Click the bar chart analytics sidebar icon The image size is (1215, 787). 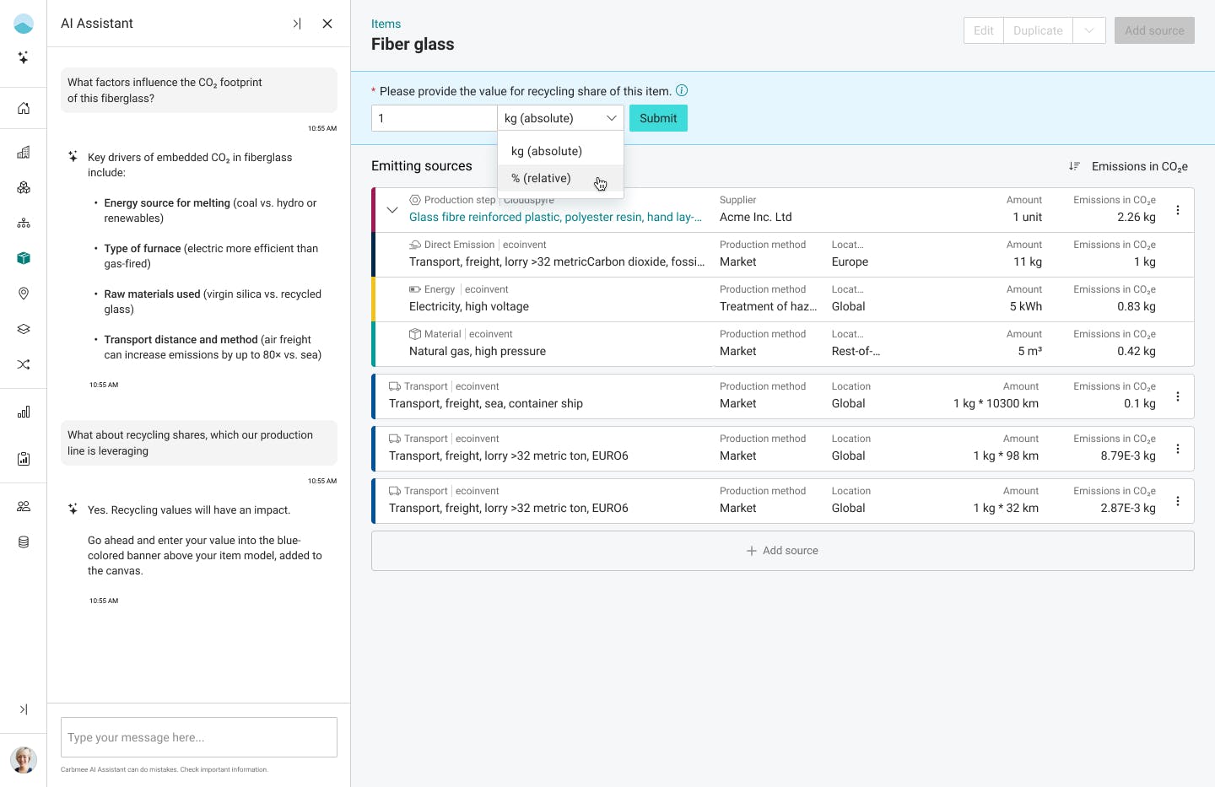pos(24,412)
